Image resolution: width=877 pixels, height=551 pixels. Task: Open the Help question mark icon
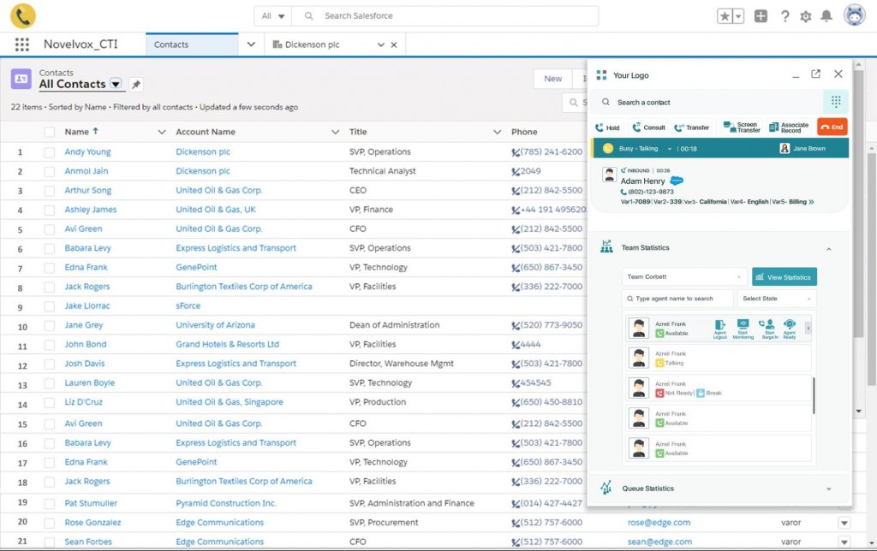click(785, 16)
